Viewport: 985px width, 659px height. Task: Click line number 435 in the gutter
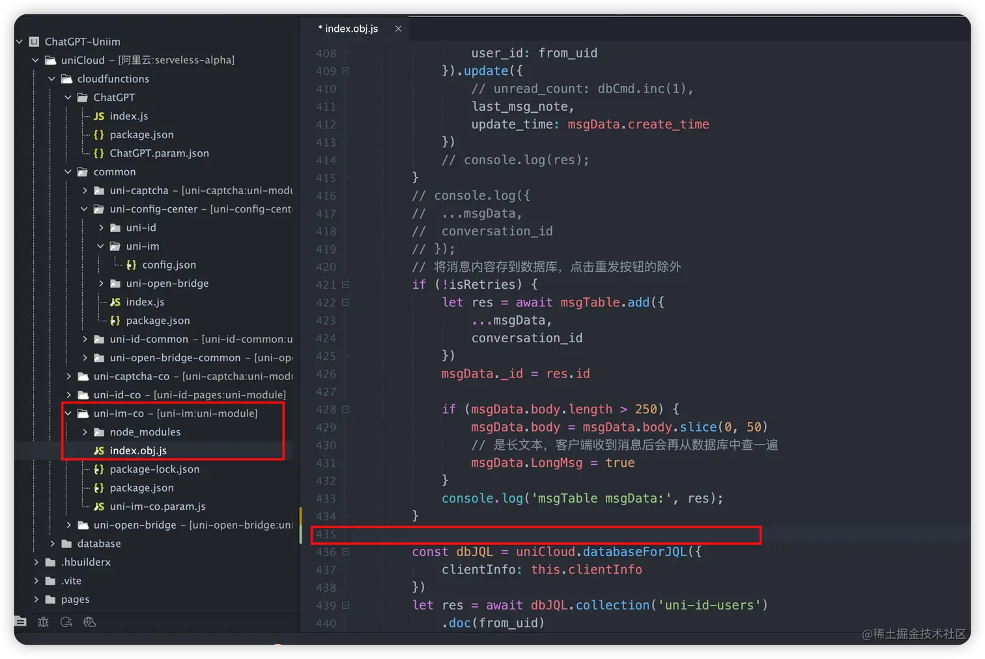click(326, 534)
